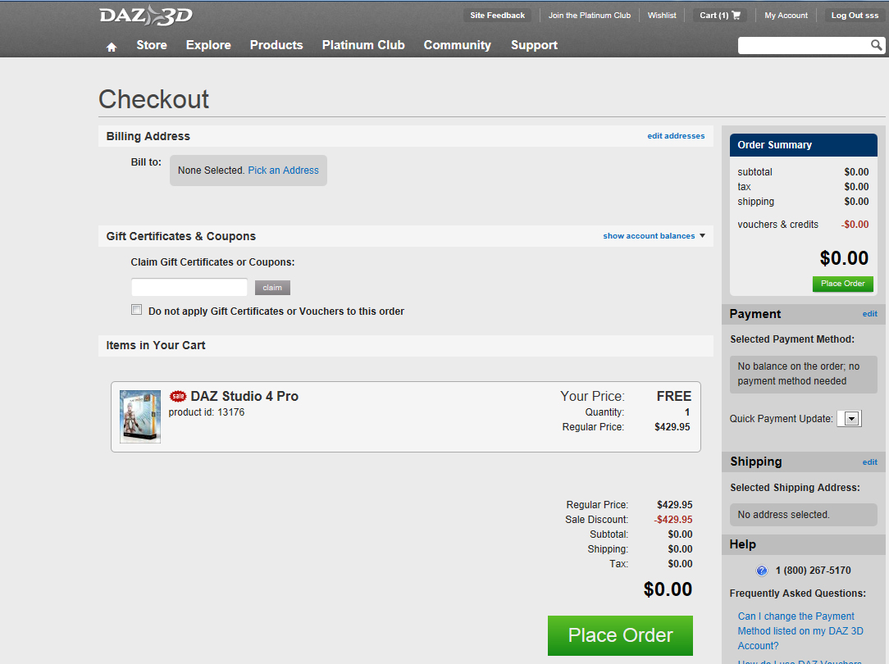Open My Account
This screenshot has height=664, width=889.
(x=786, y=16)
